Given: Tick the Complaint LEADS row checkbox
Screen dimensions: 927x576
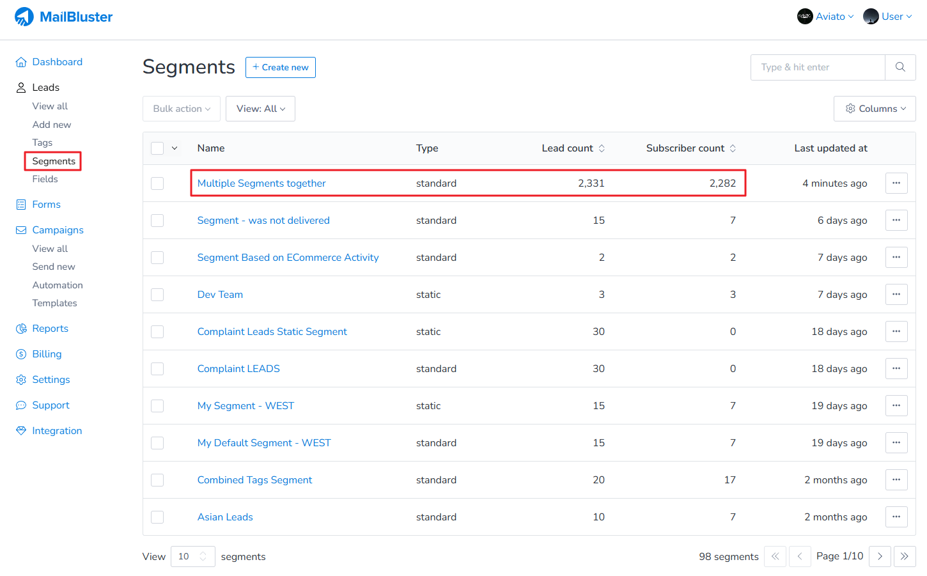Looking at the screenshot, I should click(157, 369).
